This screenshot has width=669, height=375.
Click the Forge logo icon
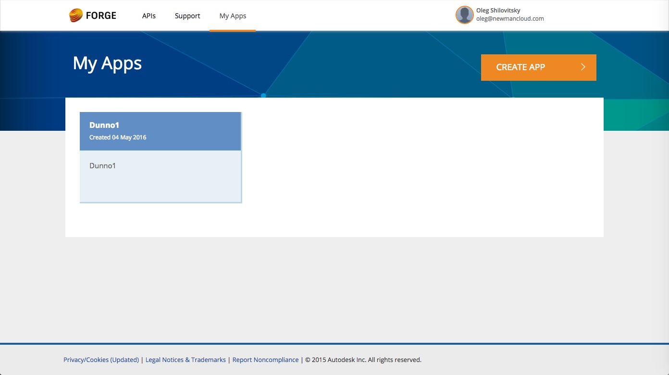tap(76, 15)
